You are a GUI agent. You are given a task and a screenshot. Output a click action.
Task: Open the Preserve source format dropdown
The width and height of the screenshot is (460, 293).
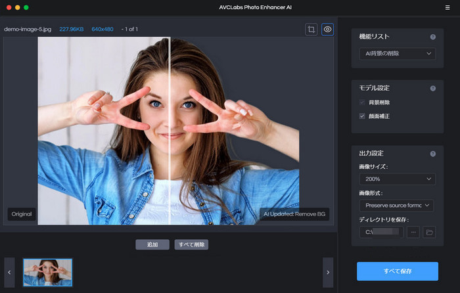click(x=396, y=206)
